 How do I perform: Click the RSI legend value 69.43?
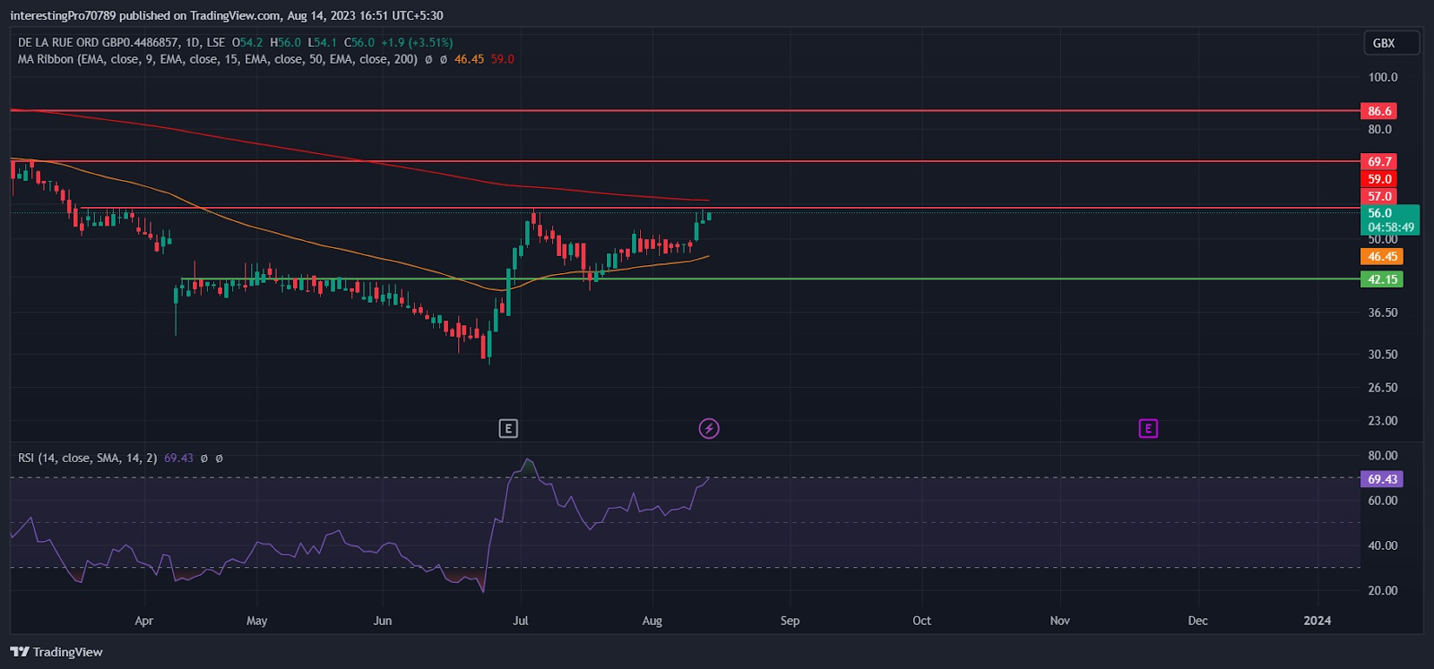click(x=178, y=458)
